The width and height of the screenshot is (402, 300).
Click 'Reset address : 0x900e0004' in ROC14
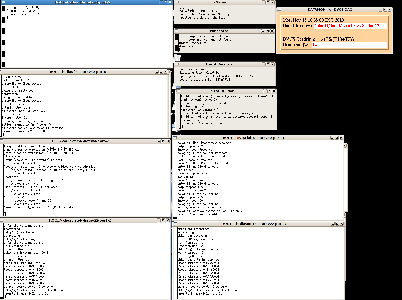point(198,263)
